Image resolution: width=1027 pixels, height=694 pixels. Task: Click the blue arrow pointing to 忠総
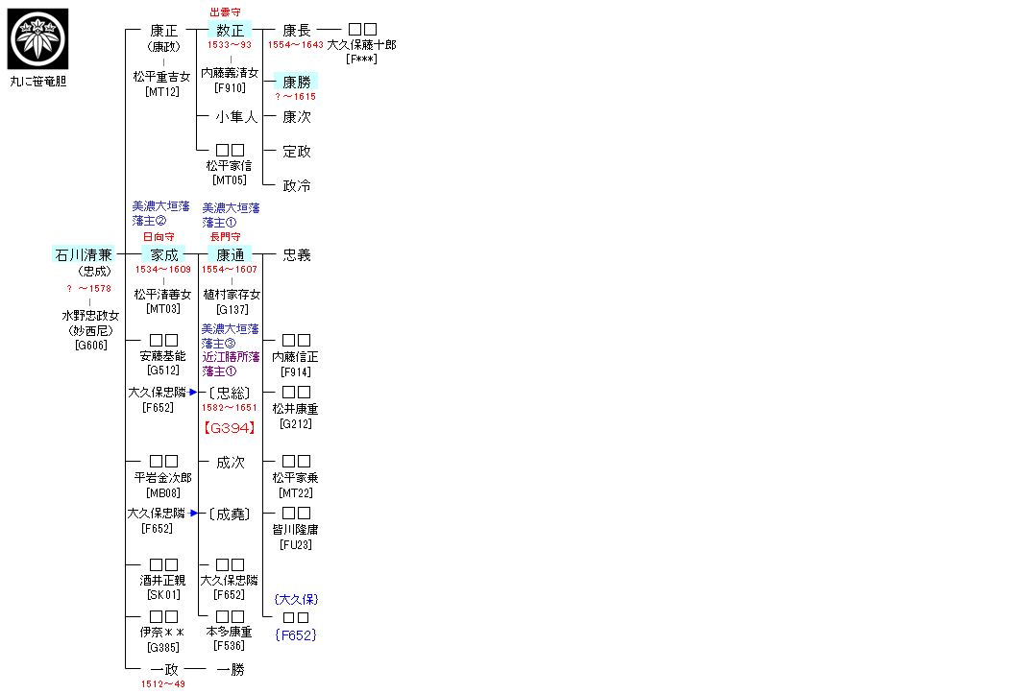coord(193,392)
